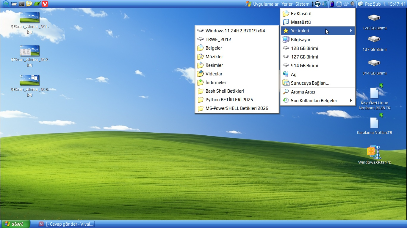Open 127 GB Birimi in the Yerler menu
The width and height of the screenshot is (407, 228).
pyautogui.click(x=318, y=57)
